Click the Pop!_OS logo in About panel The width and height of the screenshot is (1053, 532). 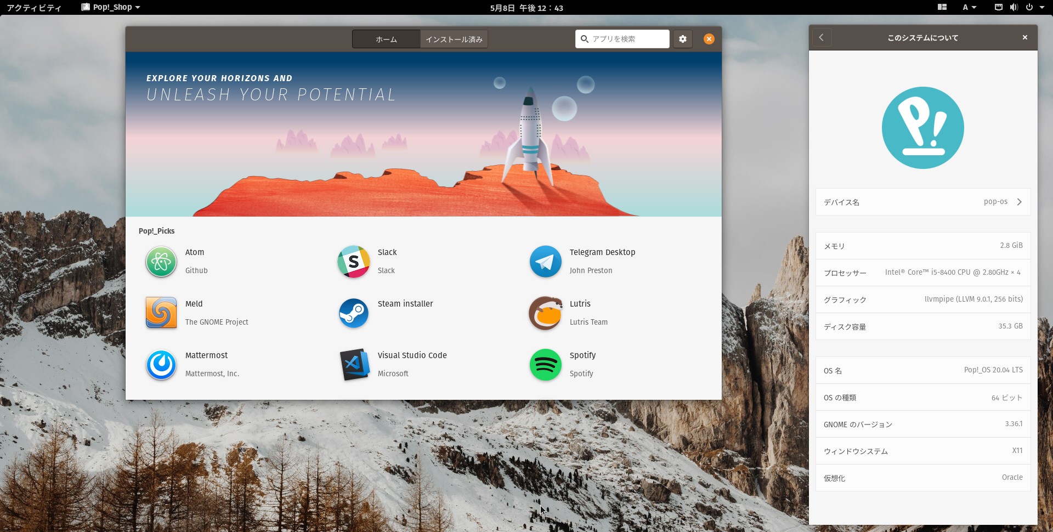tap(923, 128)
